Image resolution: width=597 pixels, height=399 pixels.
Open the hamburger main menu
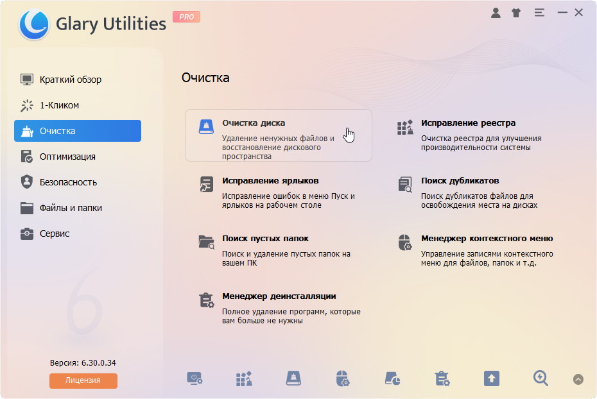539,13
